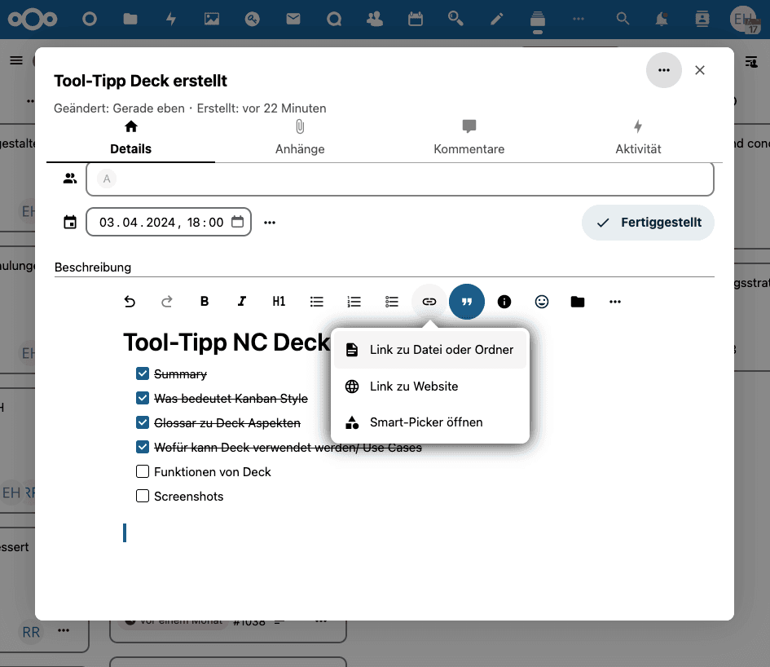Image resolution: width=770 pixels, height=667 pixels.
Task: Click the Bold formatting icon
Action: [x=205, y=302]
